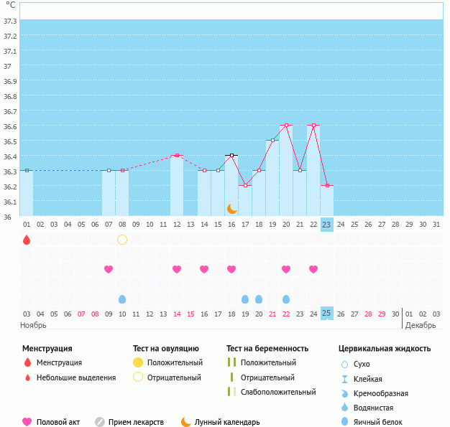Click the pink heart icon in the legend
Viewport: 450px width, 427px height.
click(27, 422)
